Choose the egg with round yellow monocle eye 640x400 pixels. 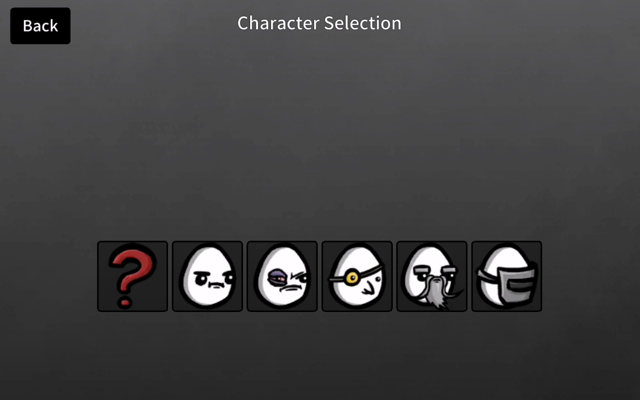[357, 276]
